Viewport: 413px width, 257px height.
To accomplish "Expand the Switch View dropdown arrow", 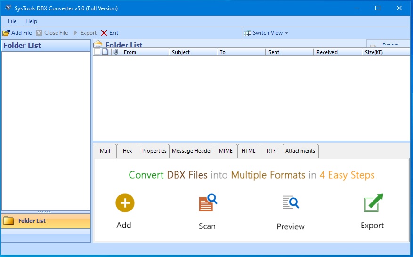I will 287,33.
